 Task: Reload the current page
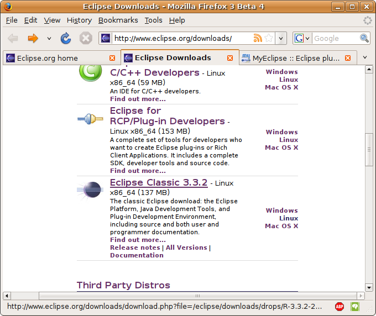click(x=65, y=38)
